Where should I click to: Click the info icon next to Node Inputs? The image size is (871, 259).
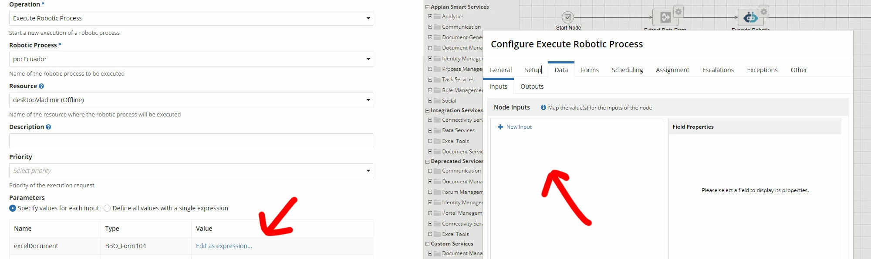pos(544,107)
